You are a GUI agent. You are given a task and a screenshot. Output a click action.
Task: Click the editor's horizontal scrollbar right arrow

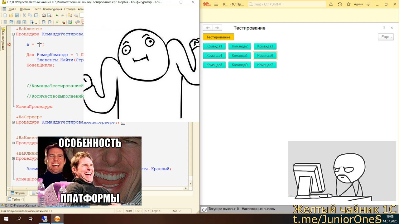tap(186, 188)
